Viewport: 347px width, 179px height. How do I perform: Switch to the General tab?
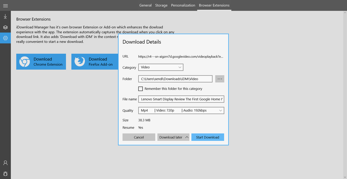145,5
